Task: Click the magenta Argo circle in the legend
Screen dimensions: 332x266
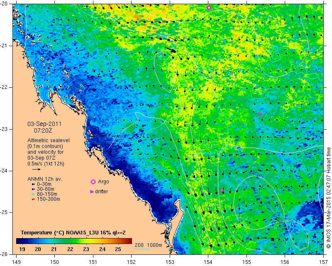Action: click(93, 182)
